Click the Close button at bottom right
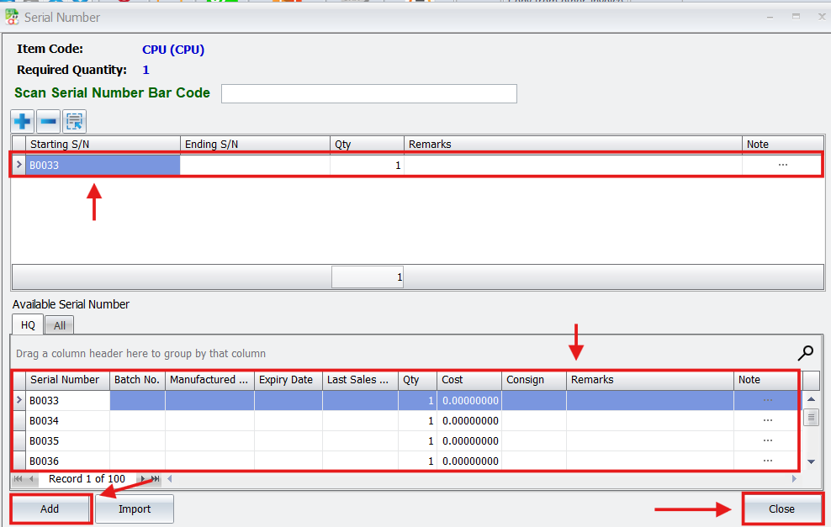Screen dimensions: 831x527 (781, 509)
